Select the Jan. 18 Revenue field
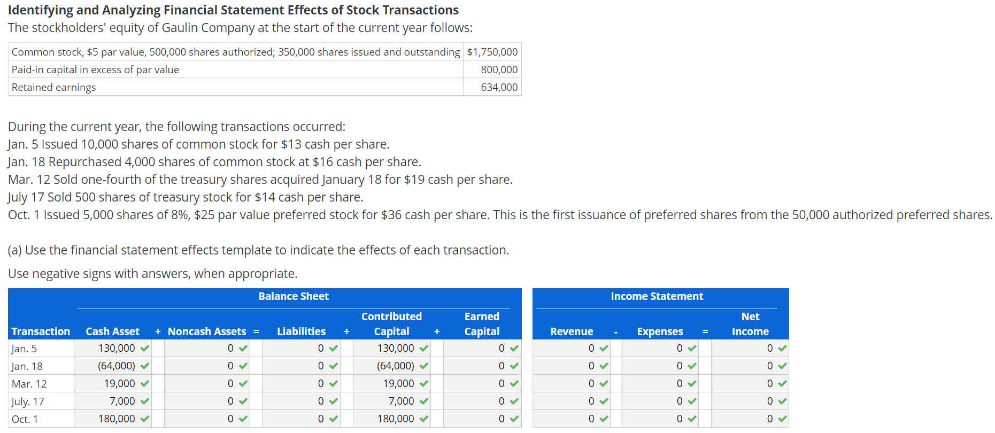Viewport: 995px width, 433px height. [572, 366]
